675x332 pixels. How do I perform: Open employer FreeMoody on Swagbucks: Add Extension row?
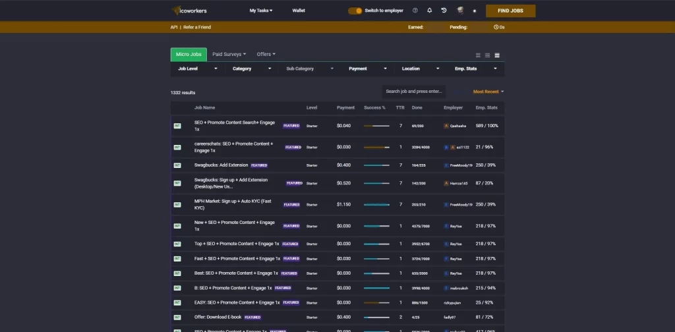coord(461,165)
